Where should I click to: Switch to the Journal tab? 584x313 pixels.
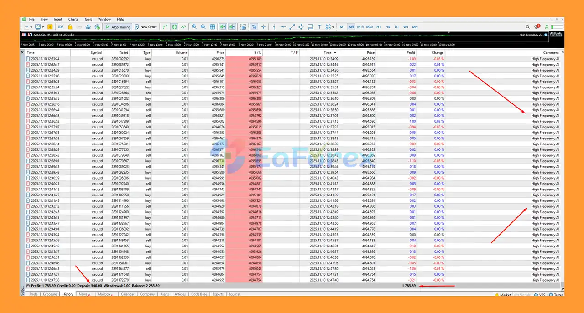point(234,294)
